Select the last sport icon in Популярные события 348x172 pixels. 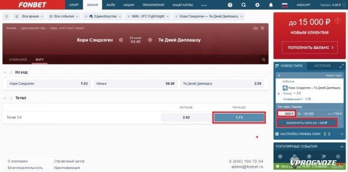tap(338, 156)
